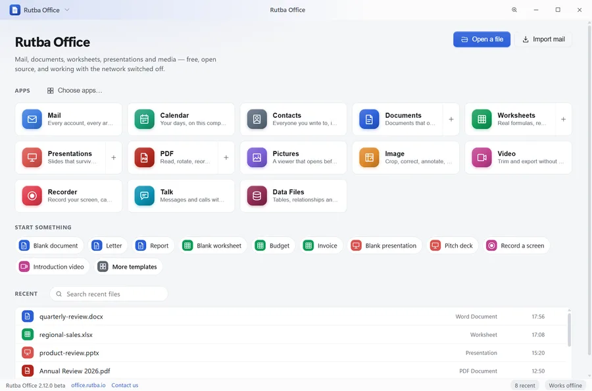Screen dimensions: 592x391
Task: Start a Blank document
Action: [49, 246]
